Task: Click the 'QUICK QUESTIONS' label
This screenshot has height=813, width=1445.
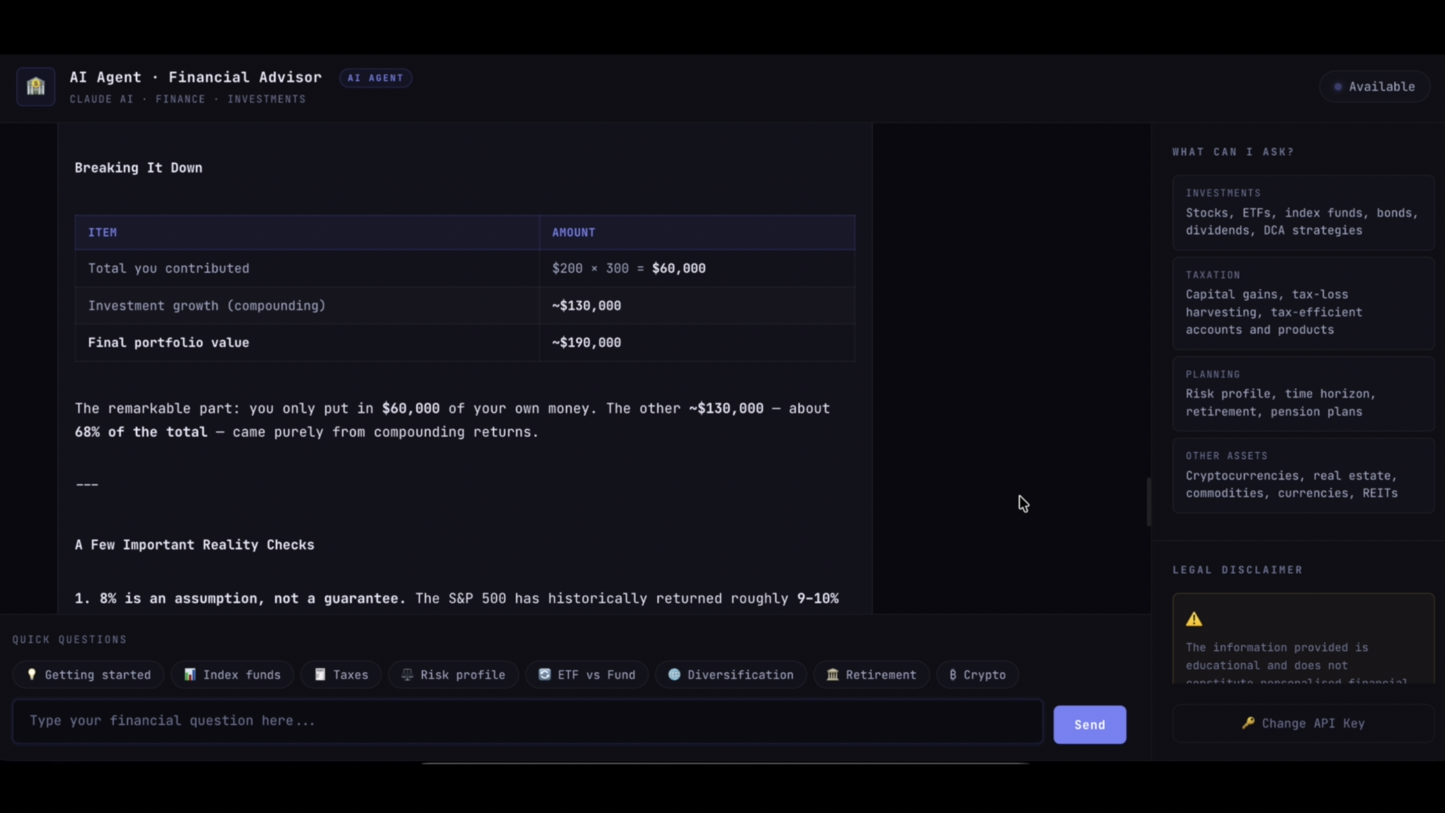Action: coord(70,639)
